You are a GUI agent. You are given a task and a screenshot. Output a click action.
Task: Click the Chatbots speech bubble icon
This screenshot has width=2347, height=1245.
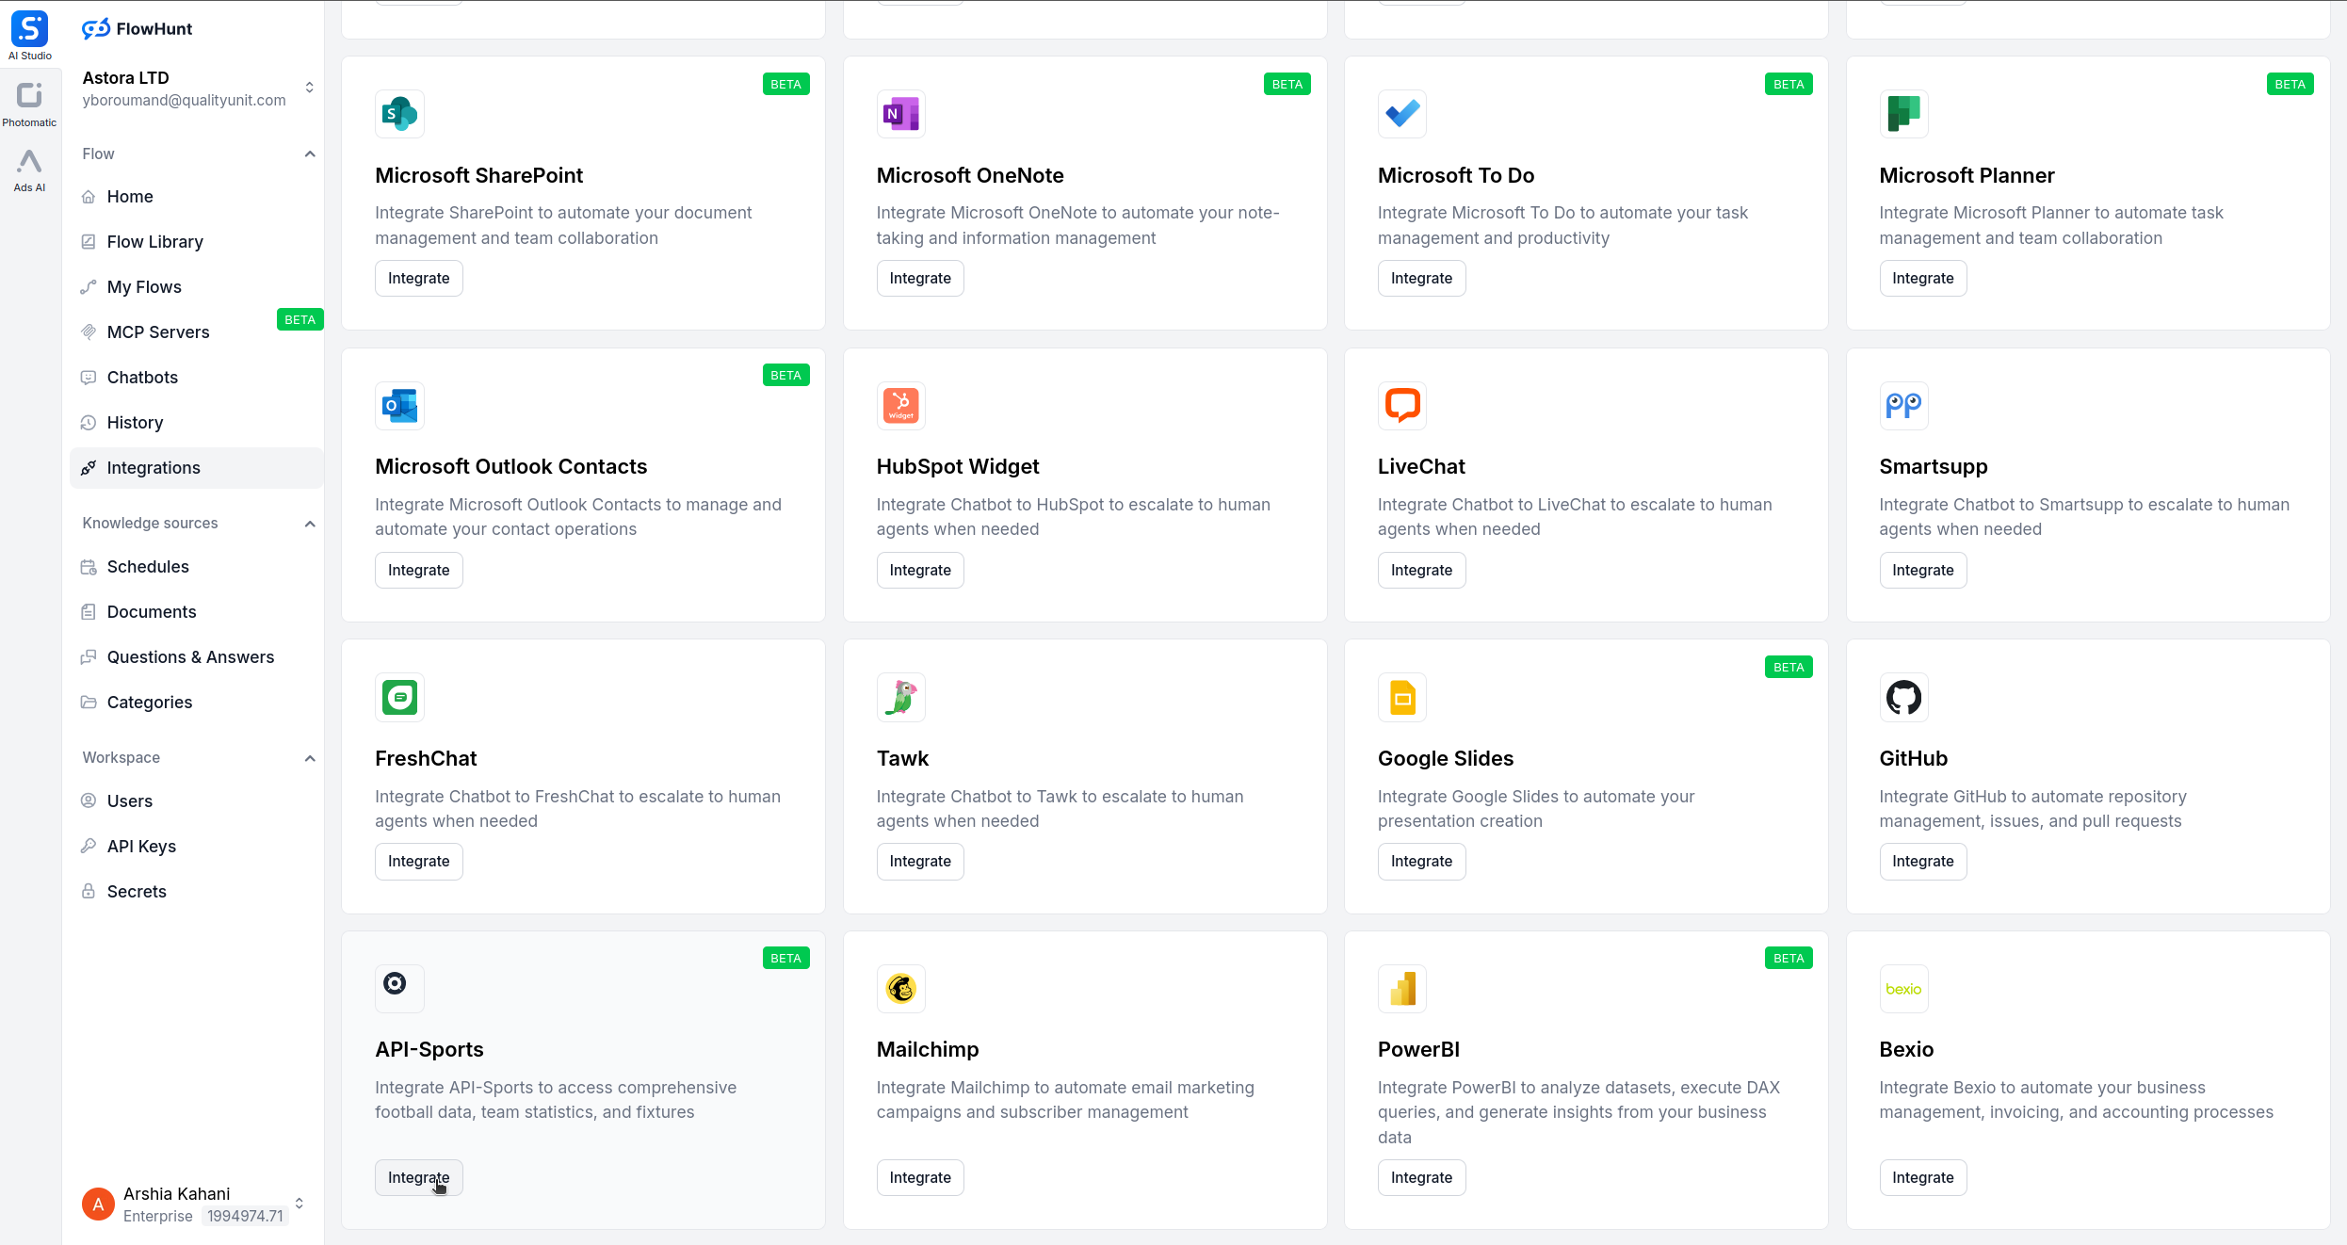coord(89,377)
